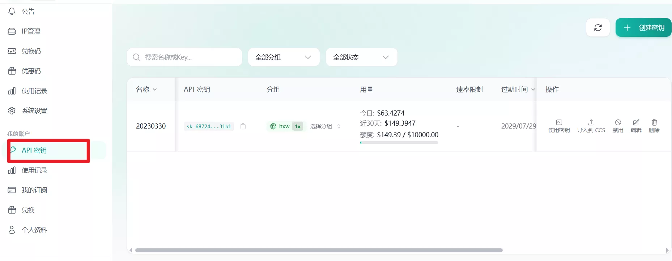Click the 额度 $149.39 / $10000.00 text
The height and width of the screenshot is (261, 672).
click(x=399, y=135)
